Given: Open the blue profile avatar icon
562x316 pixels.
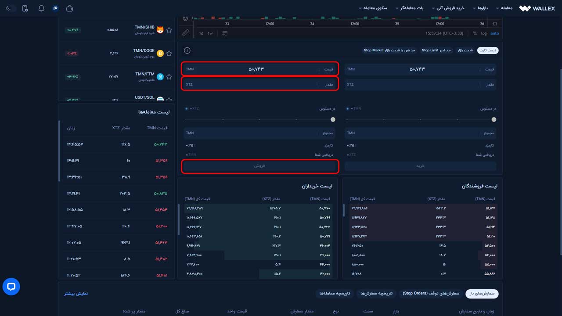Looking at the screenshot, I should tap(55, 8).
